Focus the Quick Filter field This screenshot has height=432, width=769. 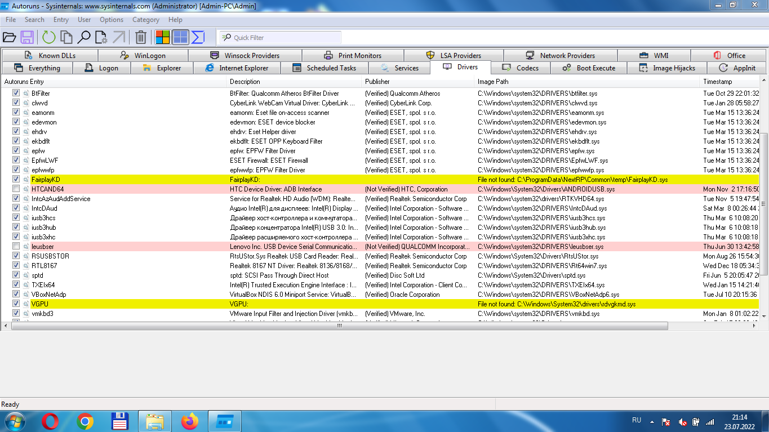[280, 38]
